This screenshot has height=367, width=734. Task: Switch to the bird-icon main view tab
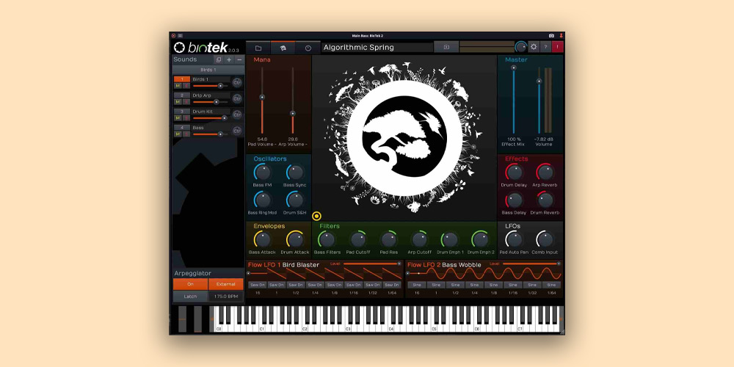(283, 47)
